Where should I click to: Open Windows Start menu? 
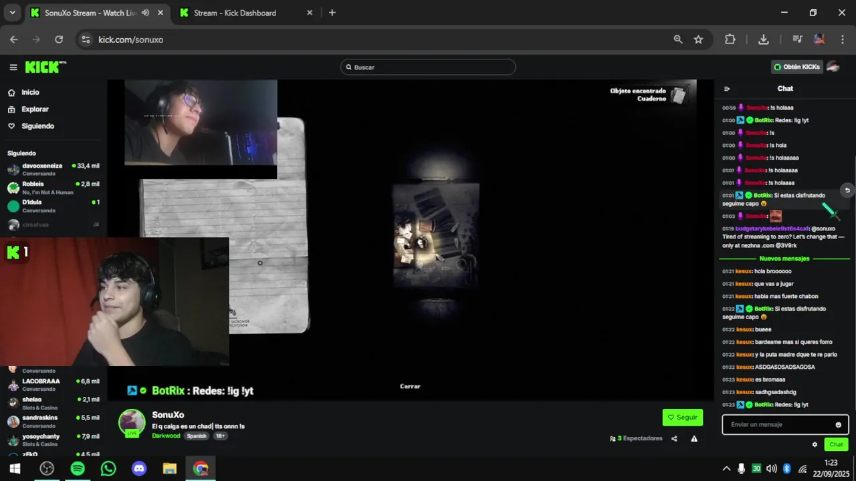(x=15, y=468)
